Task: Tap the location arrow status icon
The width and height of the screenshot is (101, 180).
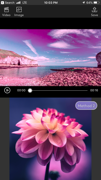Action: click(x=84, y=3)
